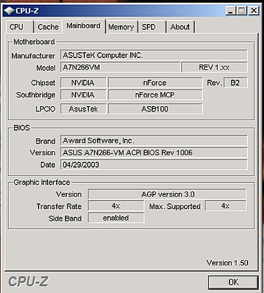This screenshot has width=264, height=293.
Task: Minimize the CPU-Z window
Action: point(231,11)
